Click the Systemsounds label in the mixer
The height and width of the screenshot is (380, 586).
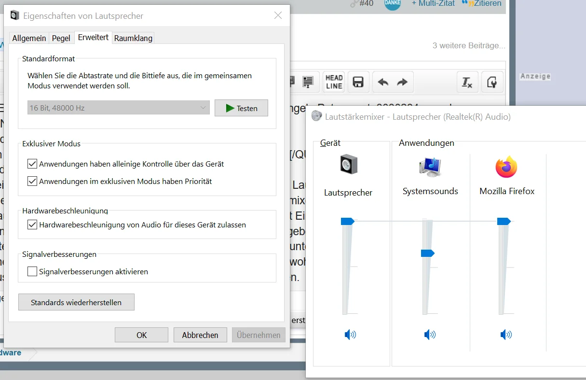coord(430,191)
